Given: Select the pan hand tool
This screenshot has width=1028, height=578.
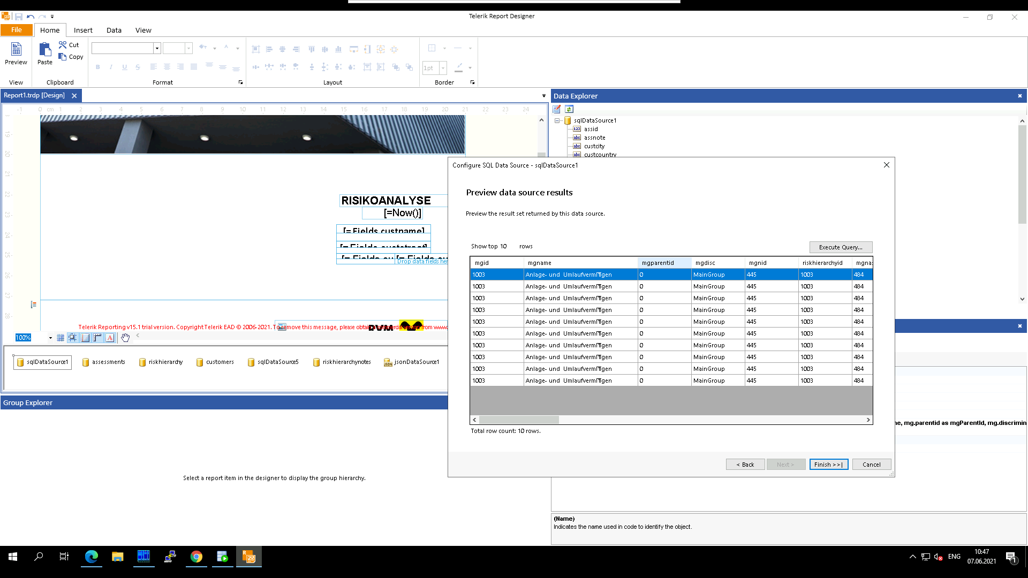Looking at the screenshot, I should point(125,338).
